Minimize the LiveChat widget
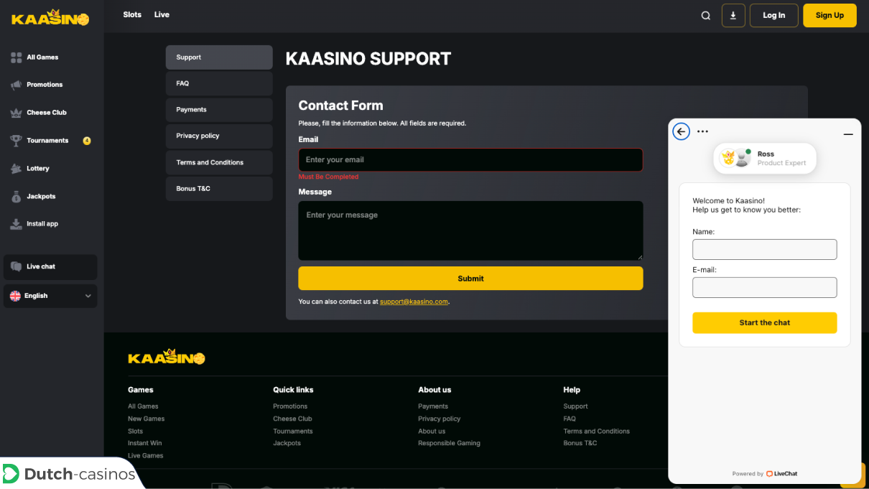This screenshot has height=489, width=869. click(848, 134)
